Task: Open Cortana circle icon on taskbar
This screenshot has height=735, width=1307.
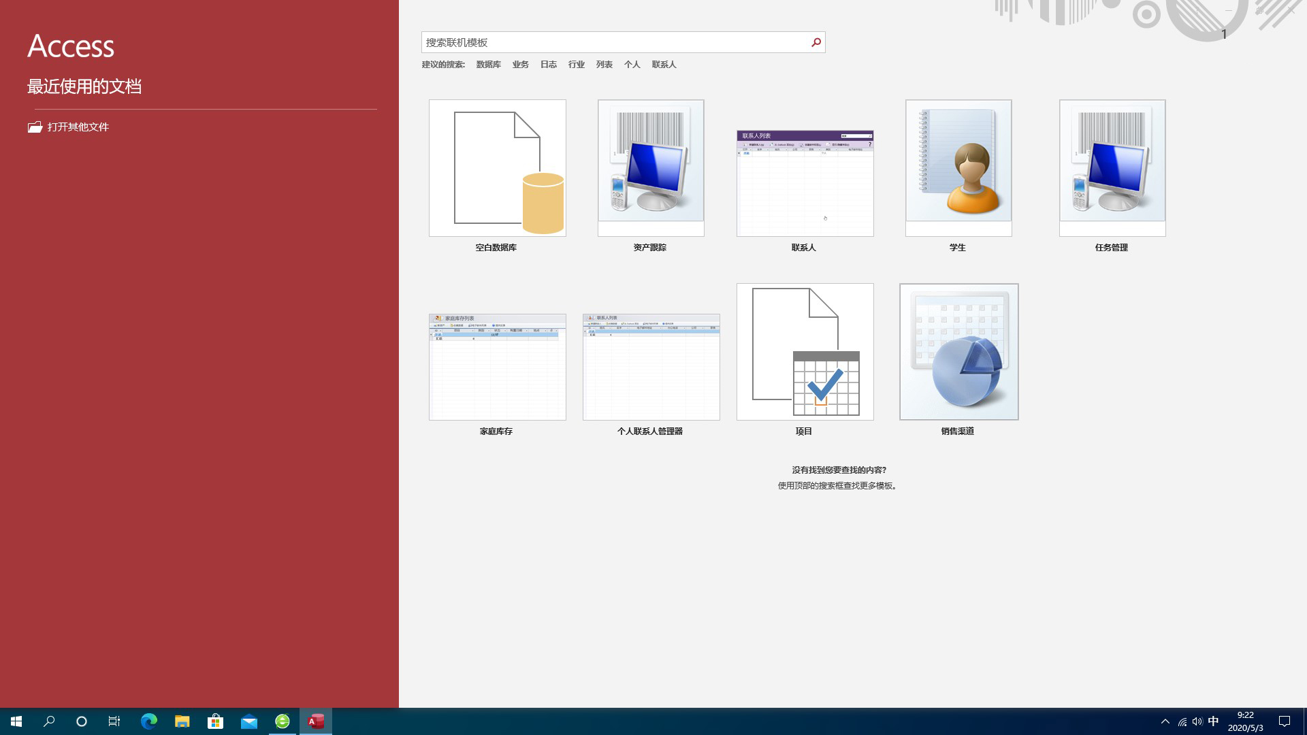Action: pos(82,721)
